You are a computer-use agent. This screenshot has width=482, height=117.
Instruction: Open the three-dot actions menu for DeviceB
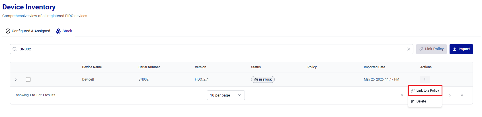[x=425, y=79]
